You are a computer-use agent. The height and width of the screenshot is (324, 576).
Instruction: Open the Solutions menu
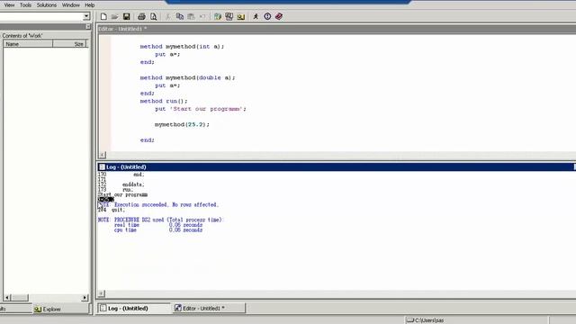(x=46, y=5)
